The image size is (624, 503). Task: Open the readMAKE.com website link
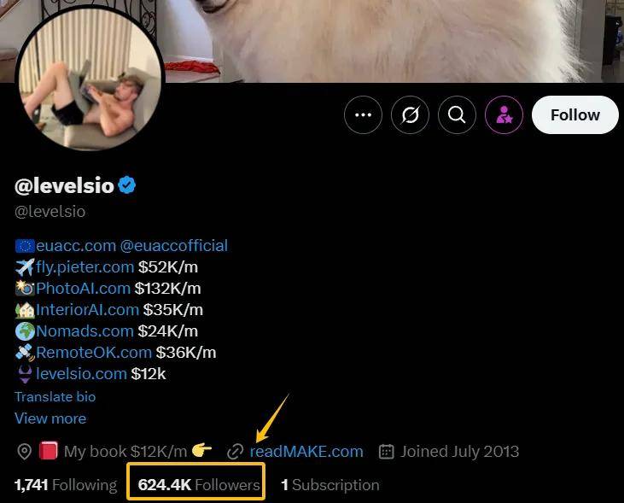306,452
